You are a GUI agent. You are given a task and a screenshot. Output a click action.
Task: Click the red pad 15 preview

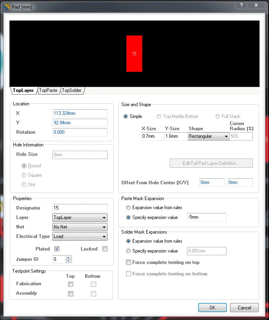tap(134, 54)
